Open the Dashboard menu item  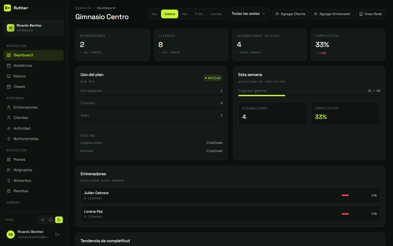pyautogui.click(x=34, y=55)
